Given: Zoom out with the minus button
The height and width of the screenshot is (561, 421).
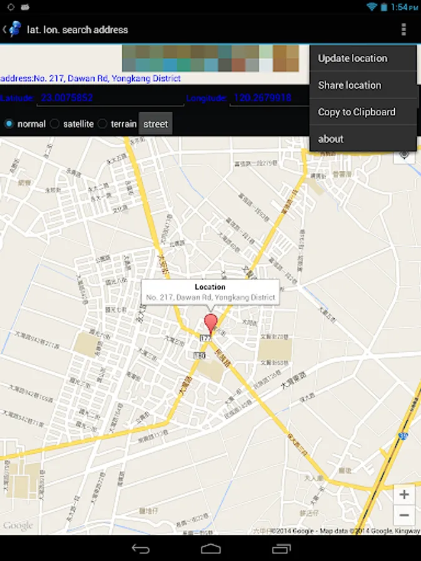Looking at the screenshot, I should [404, 515].
